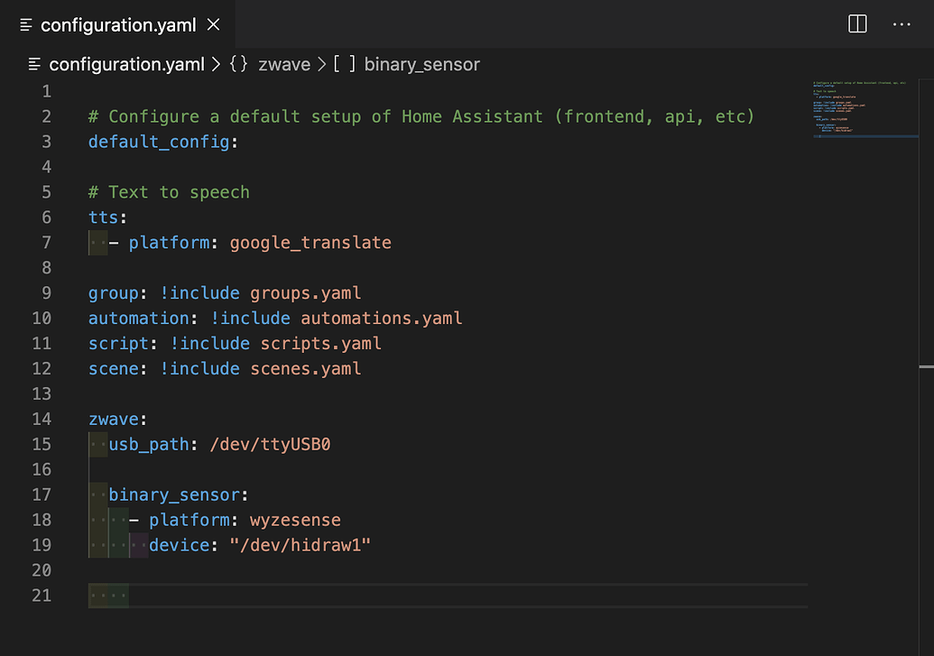Close the configuration.yaml tab
The image size is (934, 656).
click(x=213, y=24)
